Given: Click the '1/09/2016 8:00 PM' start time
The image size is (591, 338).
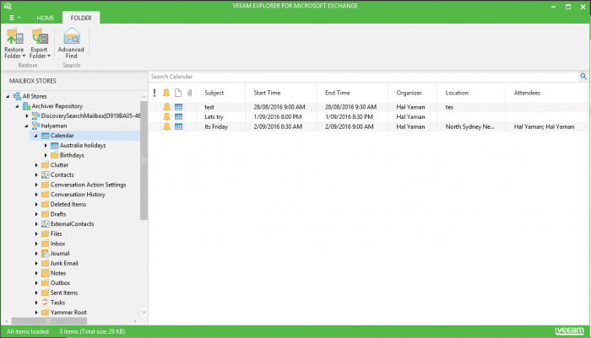Looking at the screenshot, I should [278, 116].
